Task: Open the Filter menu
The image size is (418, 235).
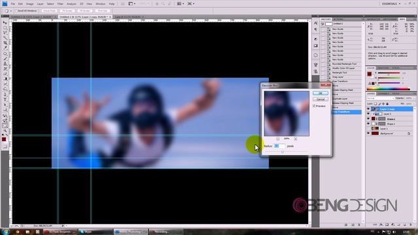Action: (x=60, y=4)
